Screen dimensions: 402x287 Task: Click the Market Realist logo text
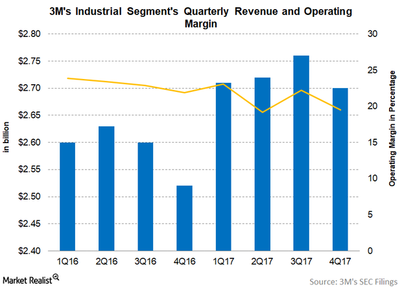tap(27, 281)
